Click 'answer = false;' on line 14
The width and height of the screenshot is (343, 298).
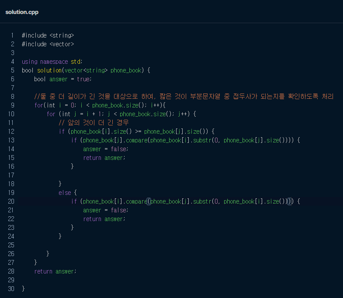pos(106,149)
